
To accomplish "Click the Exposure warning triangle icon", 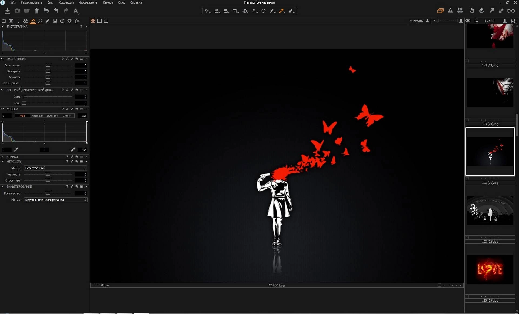I will tap(450, 11).
